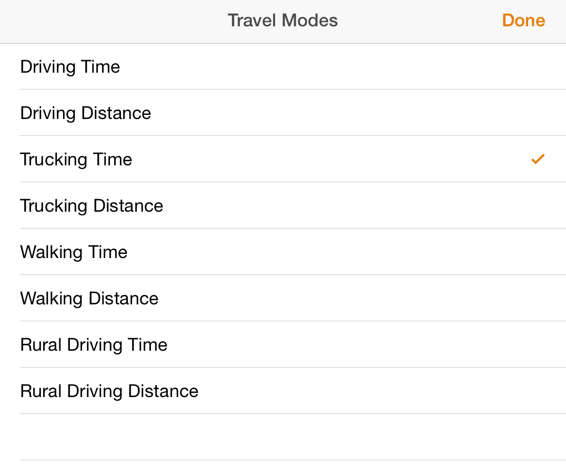Pick the Walking Time option
Image resolution: width=566 pixels, height=465 pixels.
click(x=74, y=252)
